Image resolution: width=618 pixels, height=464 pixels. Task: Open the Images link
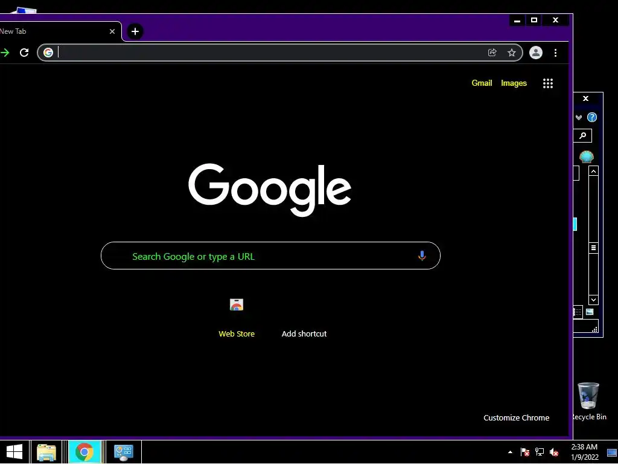[x=514, y=83]
